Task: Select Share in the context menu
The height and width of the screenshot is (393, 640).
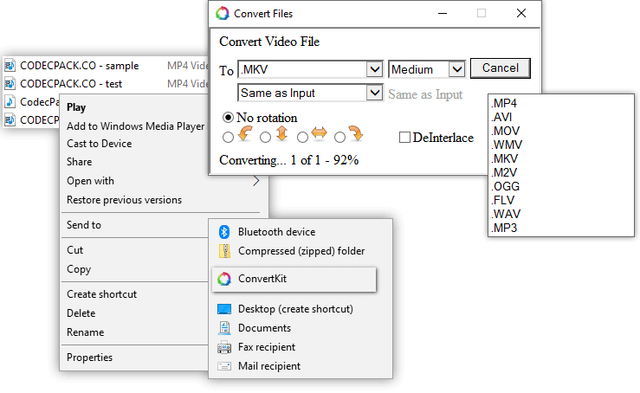Action: (x=79, y=162)
